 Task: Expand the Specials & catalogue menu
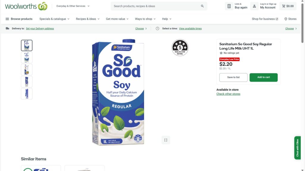(54, 19)
